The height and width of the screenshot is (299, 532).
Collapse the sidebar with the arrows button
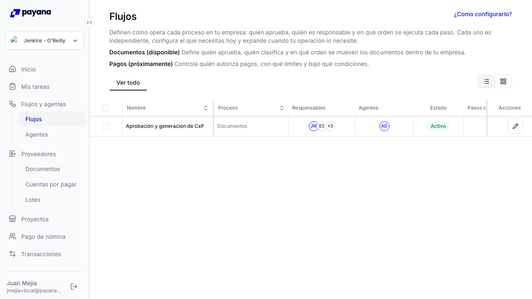point(89,22)
